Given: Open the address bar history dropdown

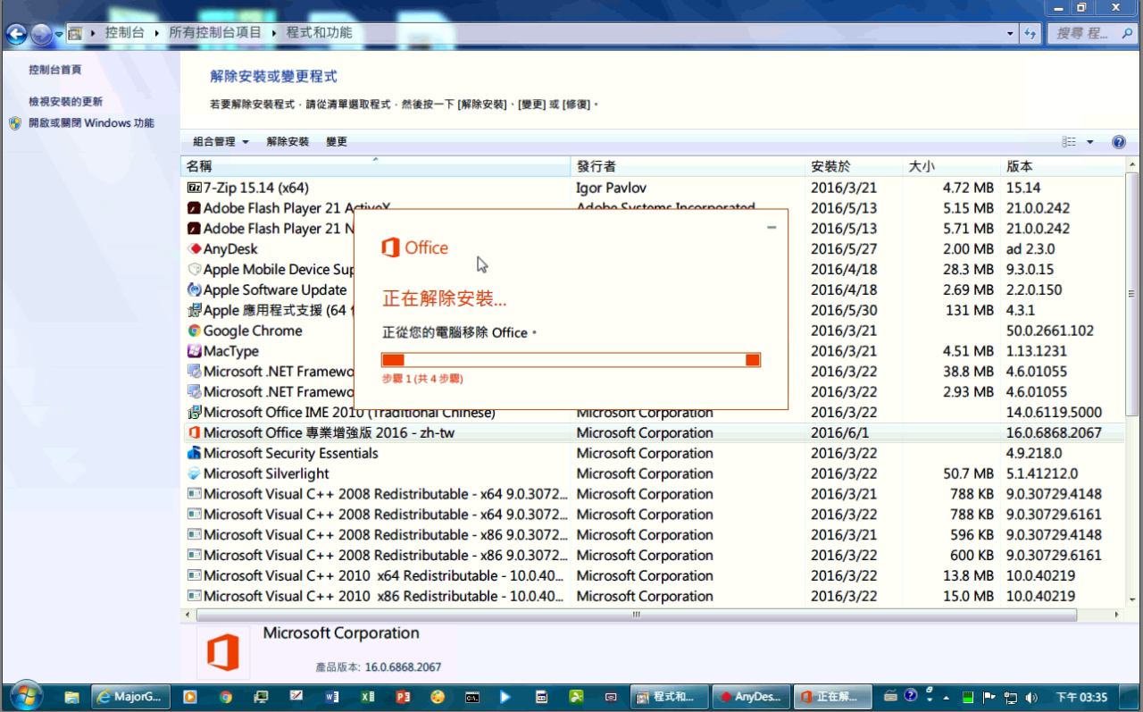Looking at the screenshot, I should coord(1010,33).
